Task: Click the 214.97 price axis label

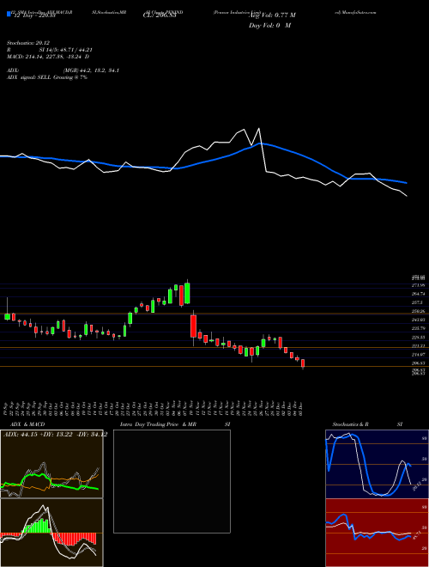Action: pos(419,354)
